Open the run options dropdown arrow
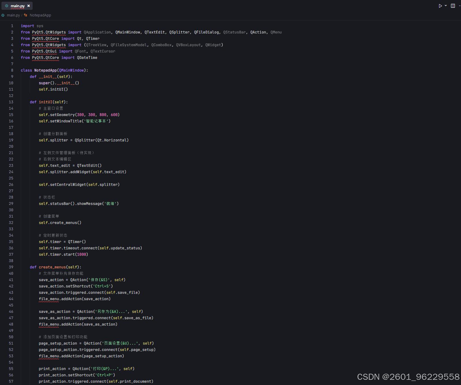 [446, 5]
